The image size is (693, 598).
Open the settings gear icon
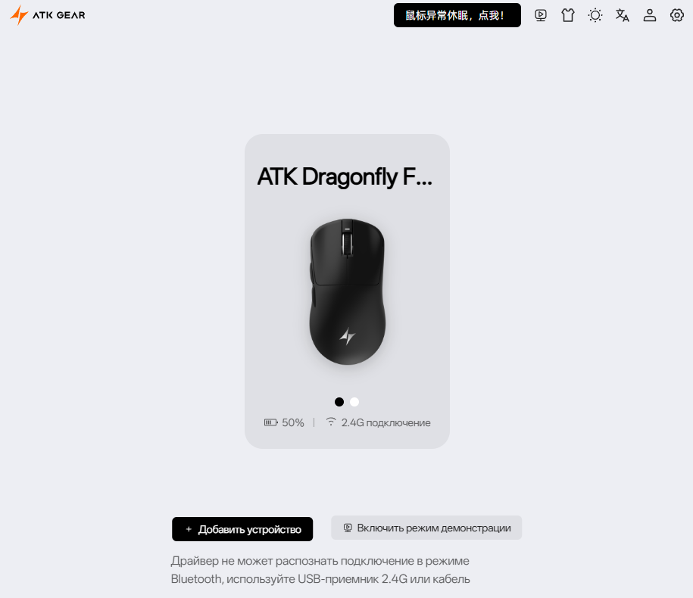(x=676, y=15)
